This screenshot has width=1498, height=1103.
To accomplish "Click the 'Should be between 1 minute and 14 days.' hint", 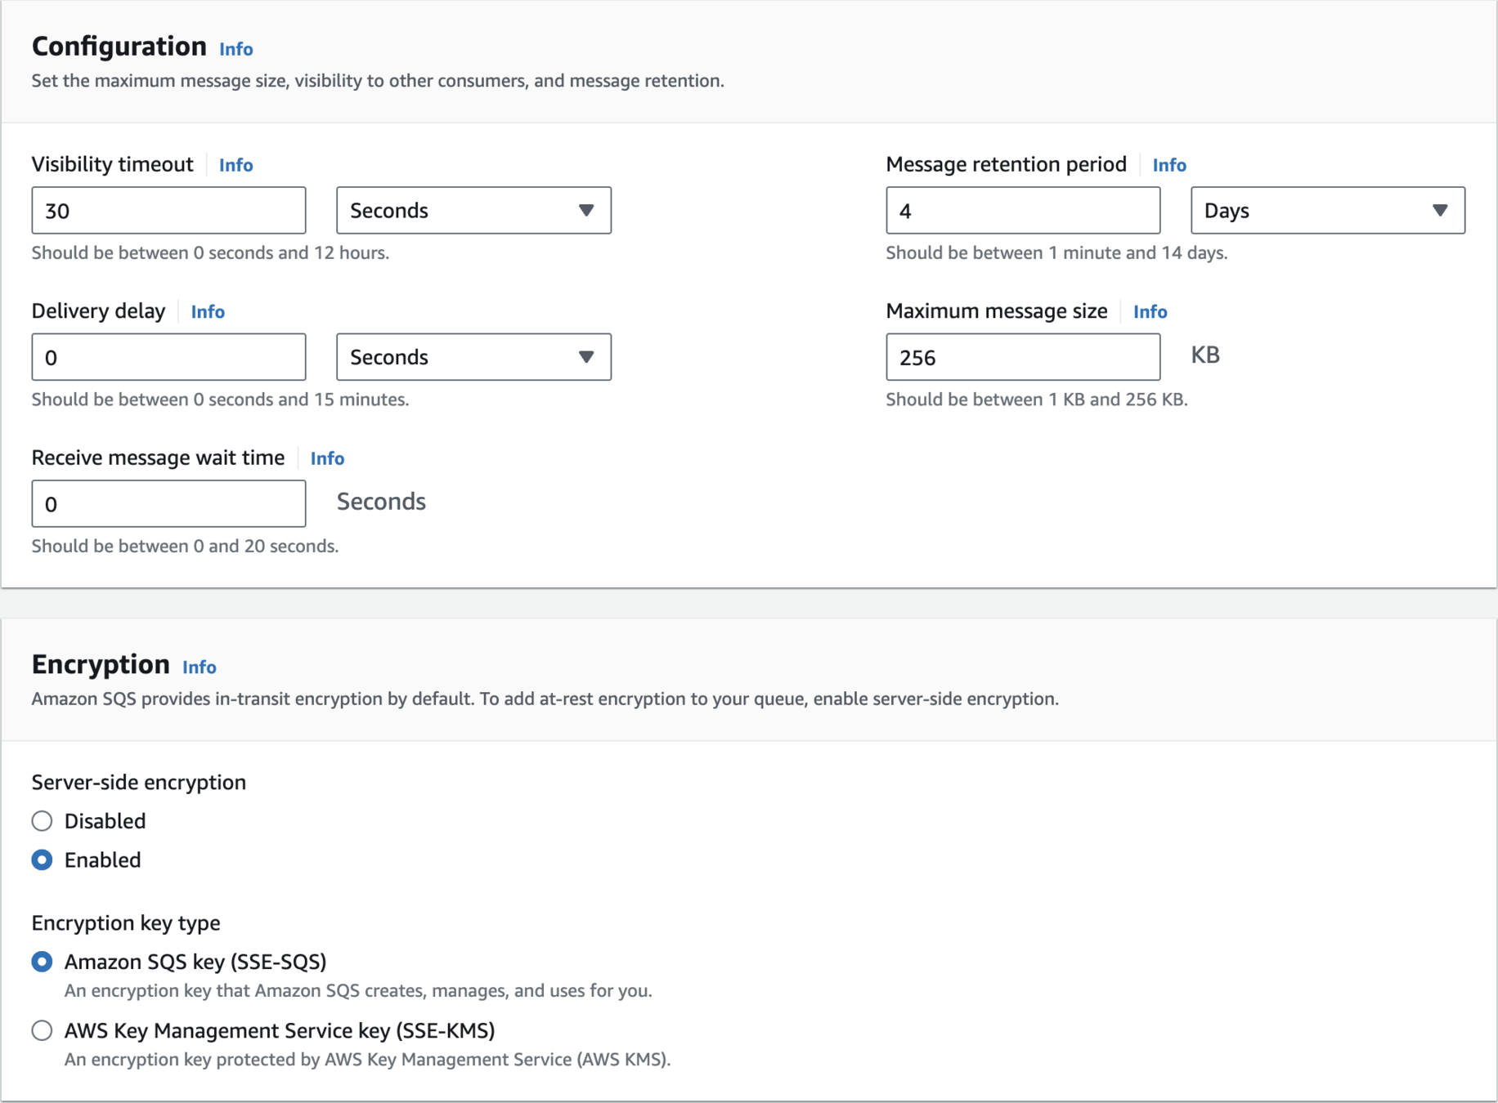I will pyautogui.click(x=1056, y=252).
